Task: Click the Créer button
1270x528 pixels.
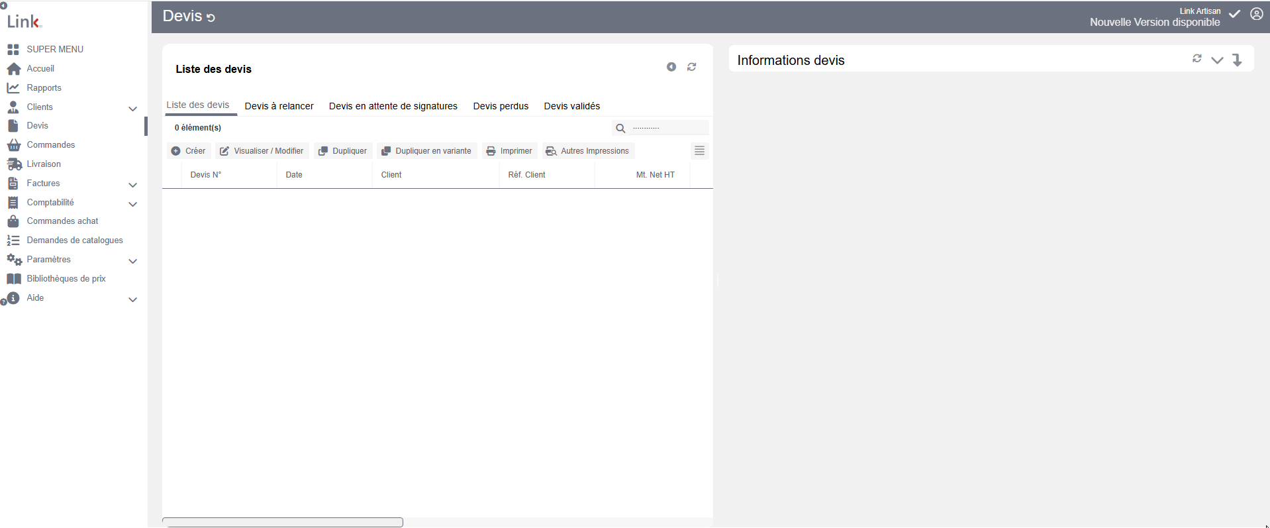Action: pyautogui.click(x=189, y=151)
